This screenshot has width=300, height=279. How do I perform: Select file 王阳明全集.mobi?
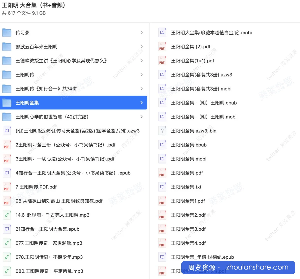[189, 159]
